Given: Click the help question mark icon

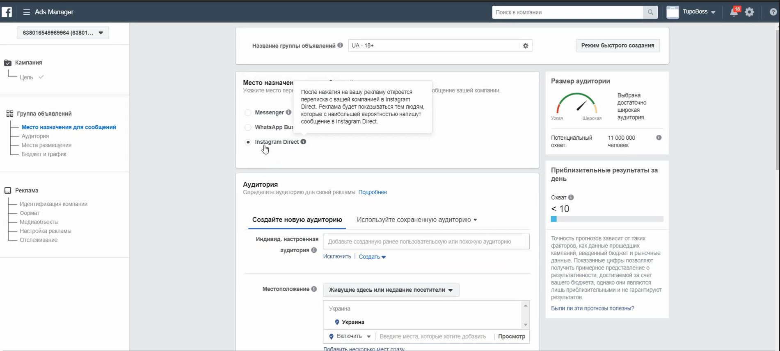Looking at the screenshot, I should 773,12.
